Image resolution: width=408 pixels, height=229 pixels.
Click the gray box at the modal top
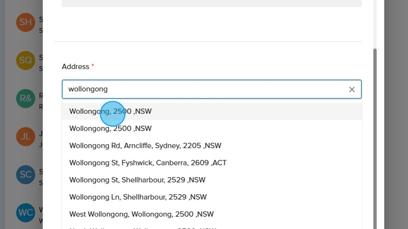tap(212, 3)
